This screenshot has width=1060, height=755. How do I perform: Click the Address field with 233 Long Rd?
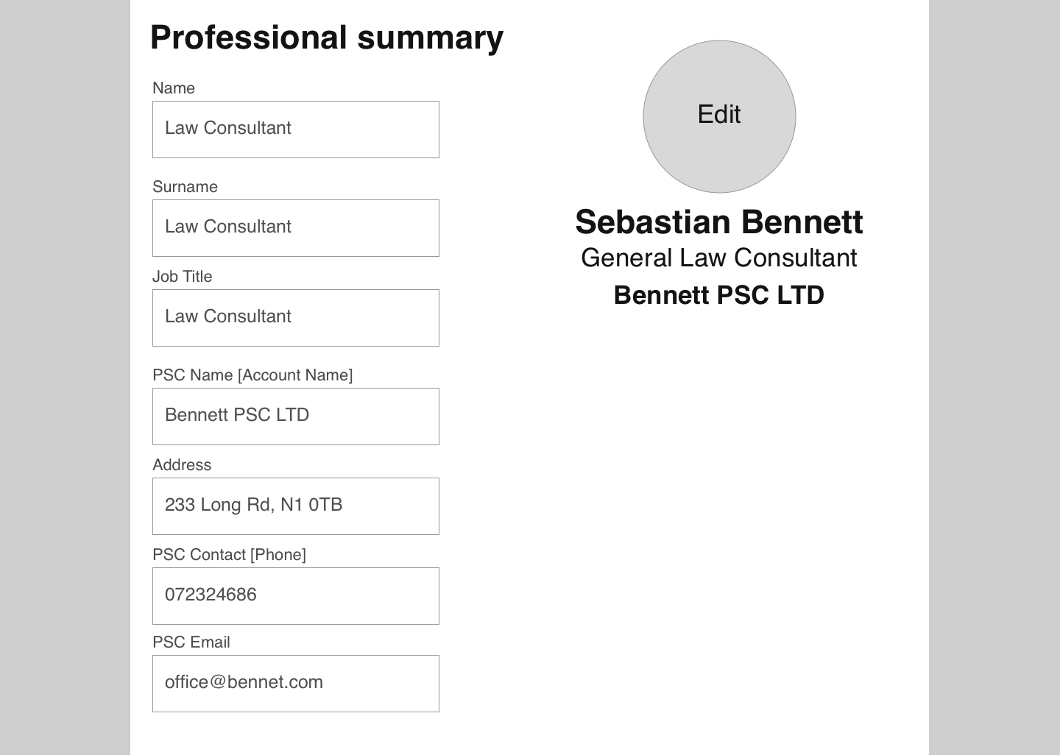[296, 506]
